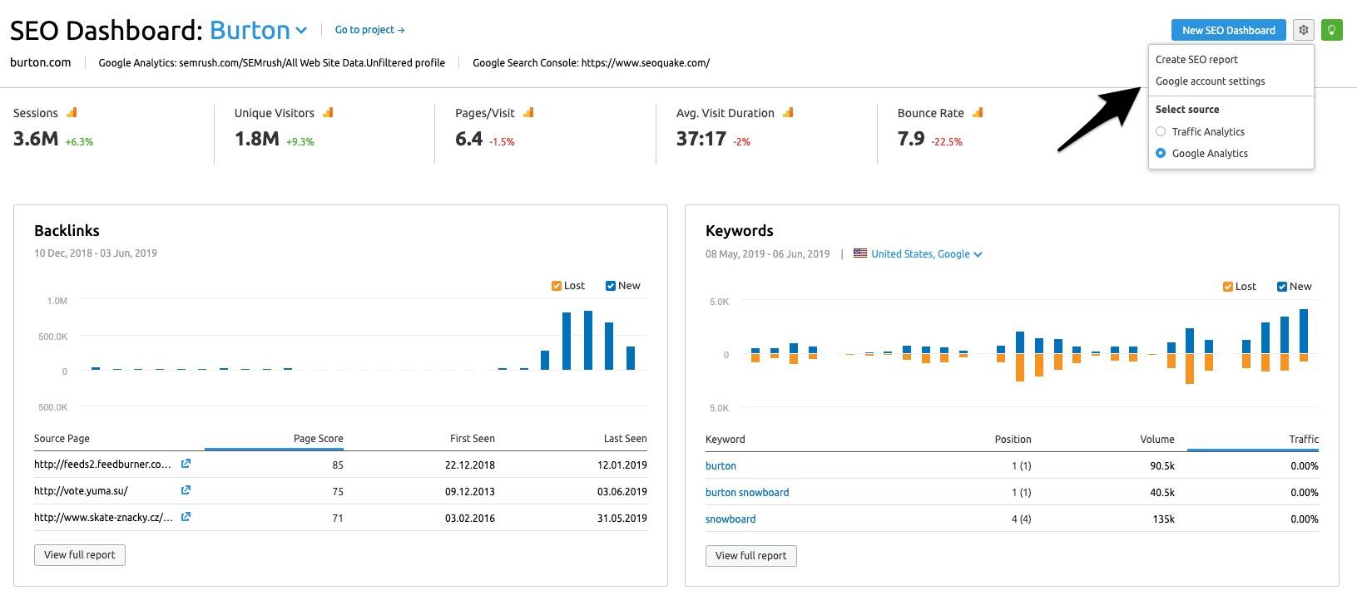The height and width of the screenshot is (595, 1357).
Task: Uncheck the New checkbox in Backlinks chart
Action: [611, 286]
